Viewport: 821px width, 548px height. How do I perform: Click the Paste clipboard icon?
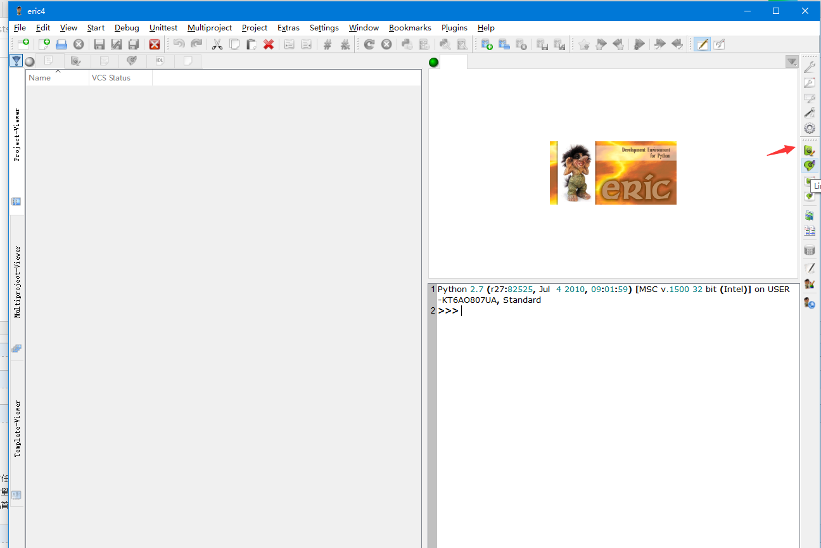point(251,44)
